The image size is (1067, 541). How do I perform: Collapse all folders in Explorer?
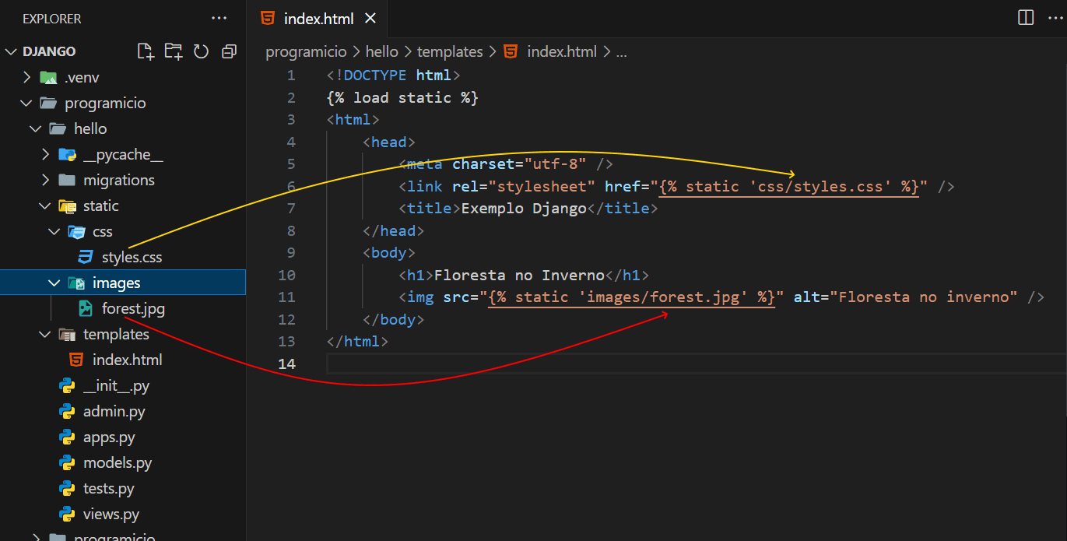[x=229, y=51]
